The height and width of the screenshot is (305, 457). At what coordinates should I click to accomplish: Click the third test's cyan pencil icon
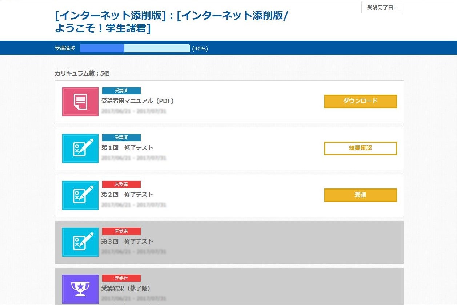(x=80, y=242)
